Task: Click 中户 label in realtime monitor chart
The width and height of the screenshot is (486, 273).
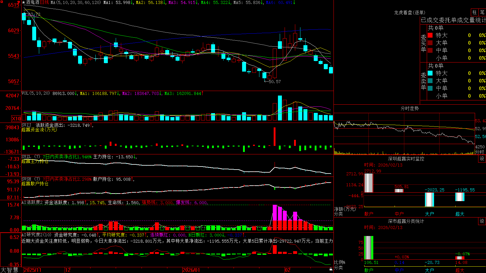Action: (399, 214)
